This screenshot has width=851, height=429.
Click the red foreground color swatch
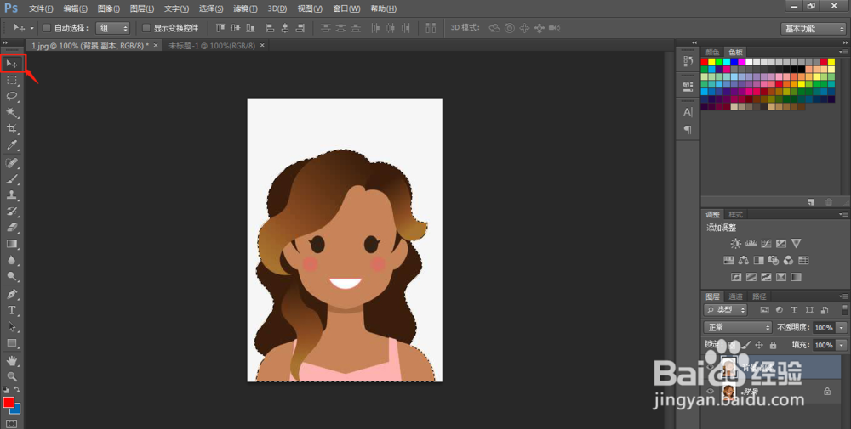pyautogui.click(x=9, y=402)
